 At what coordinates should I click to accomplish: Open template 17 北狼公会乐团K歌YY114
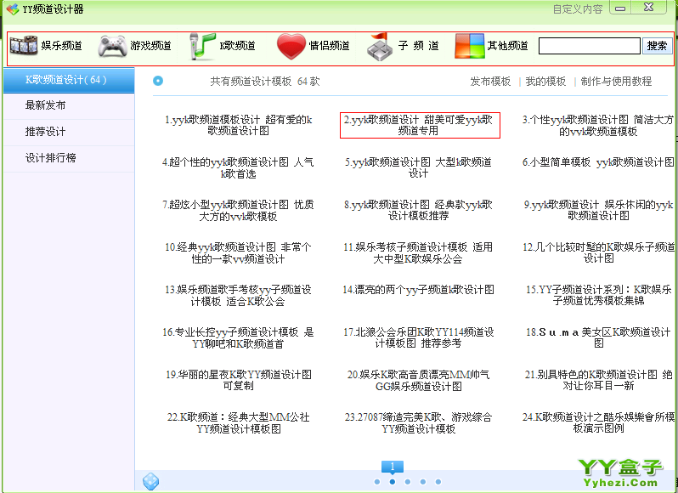coord(418,337)
